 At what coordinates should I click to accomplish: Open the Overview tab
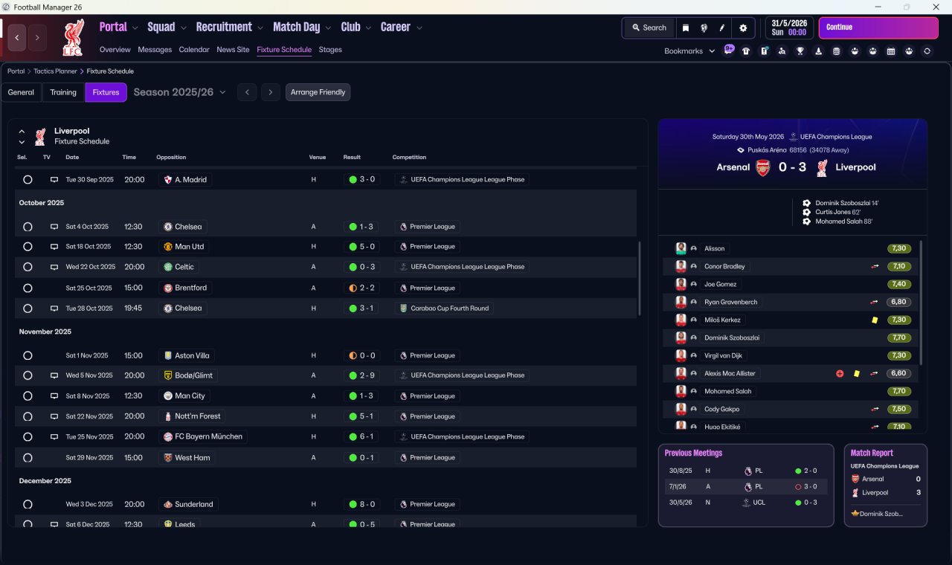(x=115, y=50)
